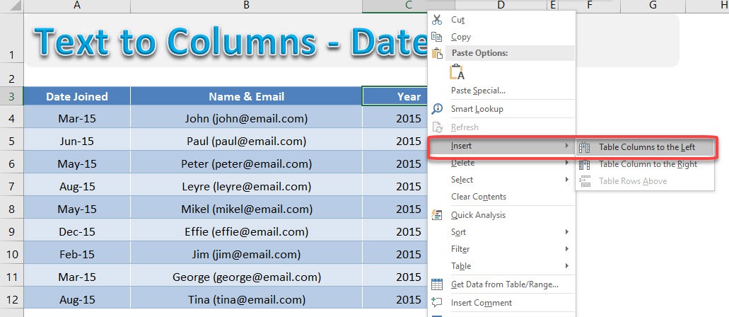Select column F header
The image size is (729, 317).
point(590,6)
